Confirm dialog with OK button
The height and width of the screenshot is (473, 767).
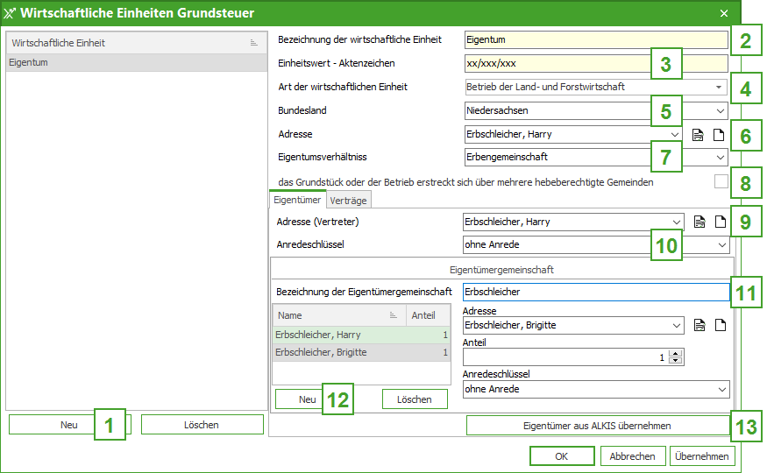pos(562,455)
